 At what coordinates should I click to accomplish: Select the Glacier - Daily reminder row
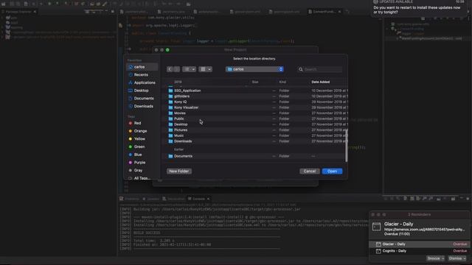coord(420,244)
